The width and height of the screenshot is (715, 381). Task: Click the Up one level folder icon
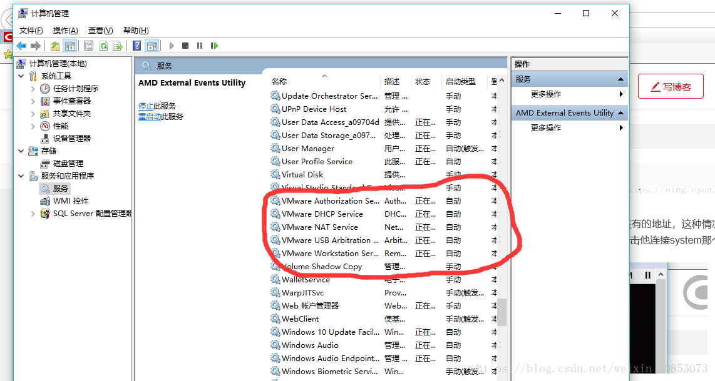click(x=55, y=46)
